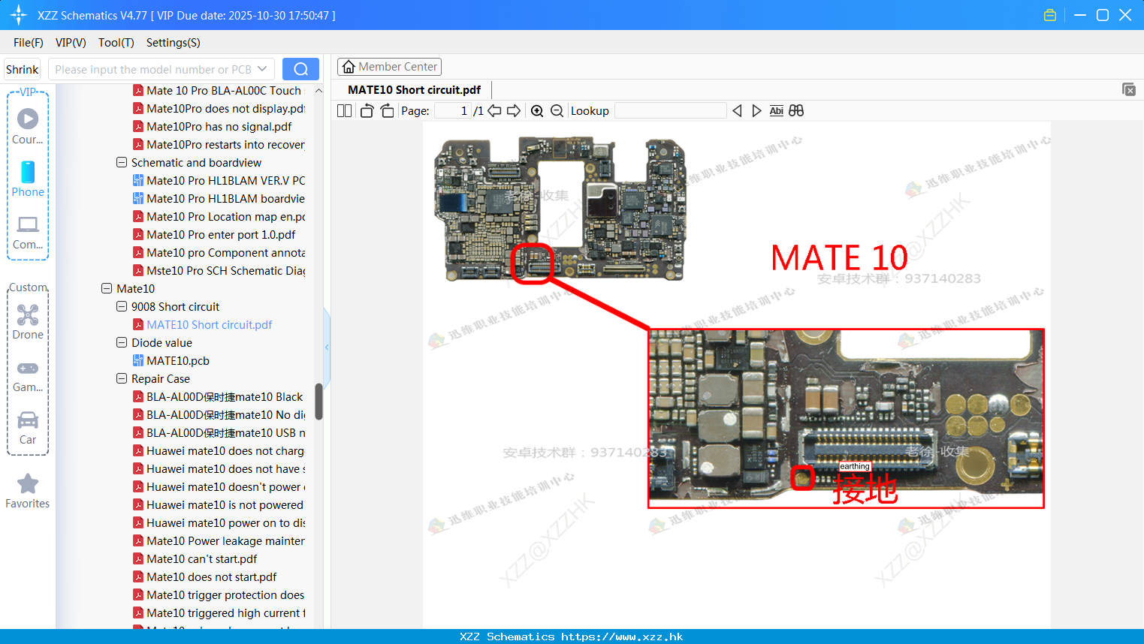
Task: Open the Car category
Action: click(x=28, y=428)
